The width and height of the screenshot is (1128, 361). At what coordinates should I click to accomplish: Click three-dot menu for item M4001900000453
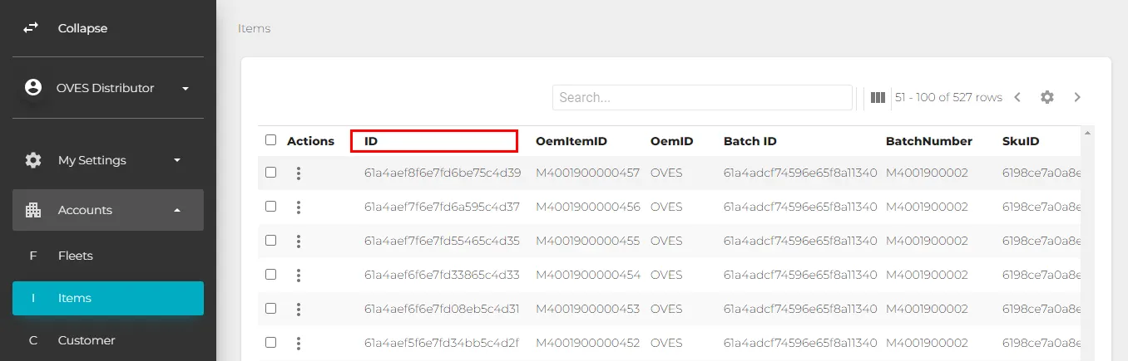click(x=299, y=309)
